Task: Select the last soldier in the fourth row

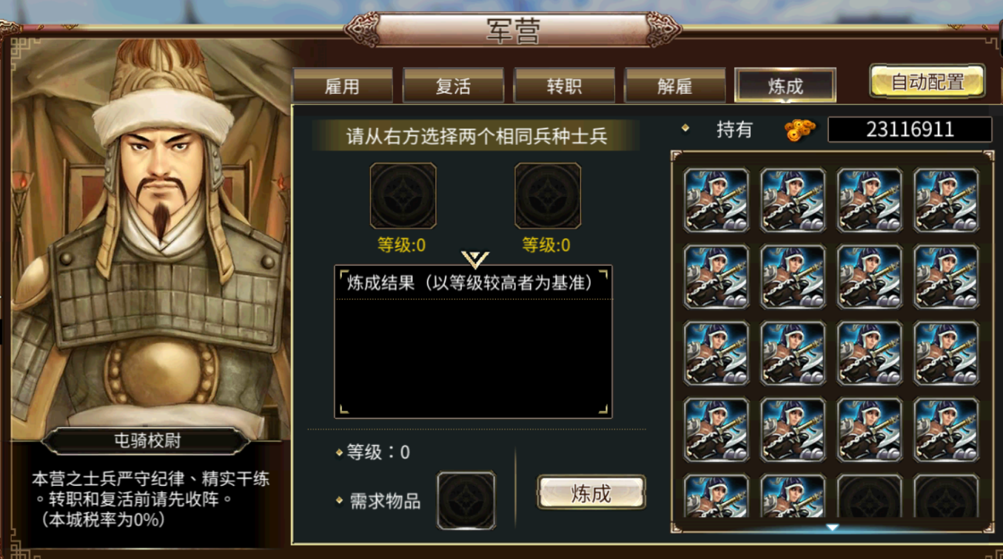Action: point(946,430)
